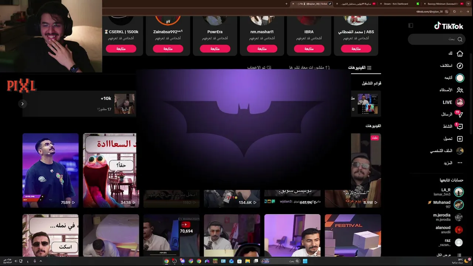Open the taskbar clock and date
The height and width of the screenshot is (266, 473).
click(7, 261)
